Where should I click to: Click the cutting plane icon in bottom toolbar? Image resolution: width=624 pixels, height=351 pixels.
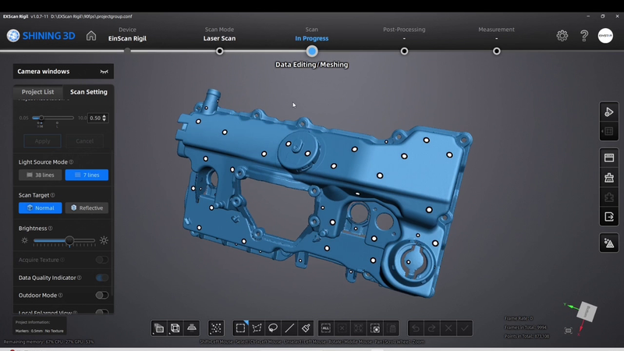(x=192, y=328)
